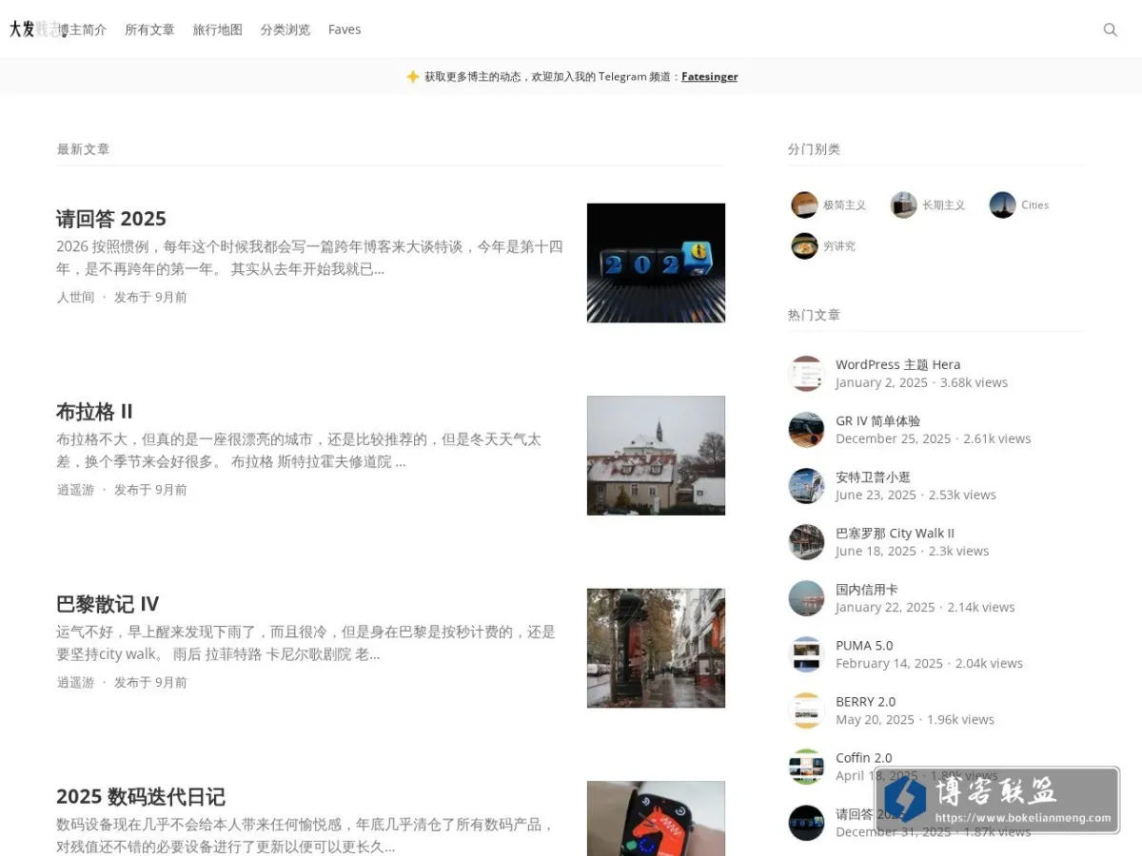This screenshot has width=1142, height=856.
Task: Open article 2025 数码迭代日记
Action: tap(141, 797)
